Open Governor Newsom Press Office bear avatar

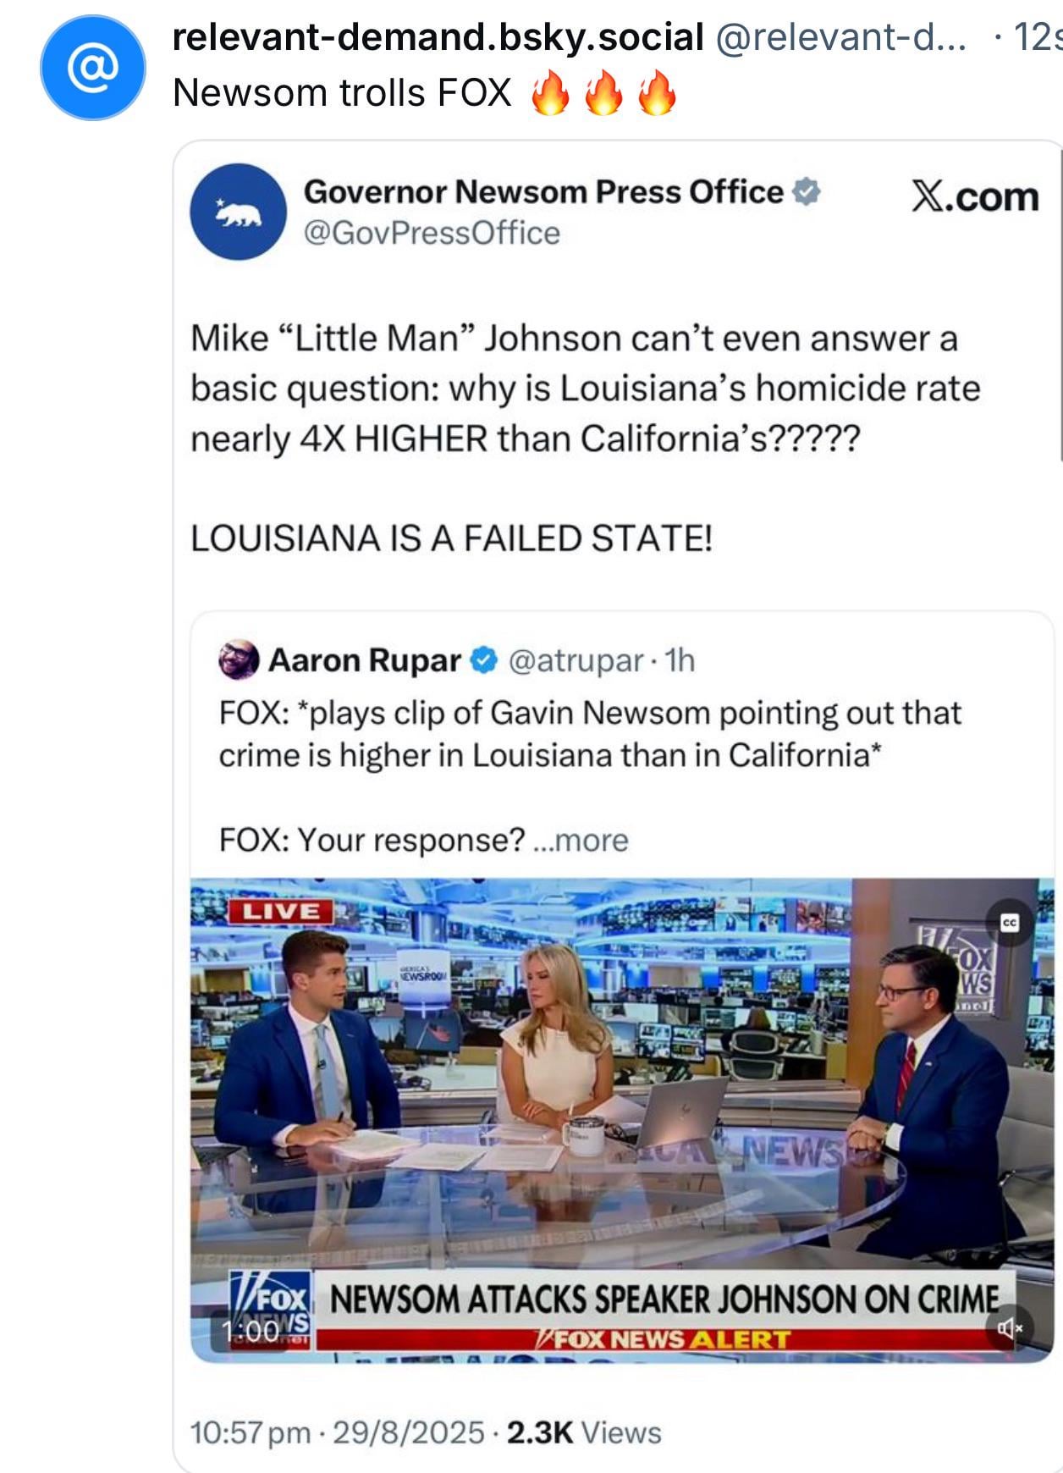(x=239, y=211)
